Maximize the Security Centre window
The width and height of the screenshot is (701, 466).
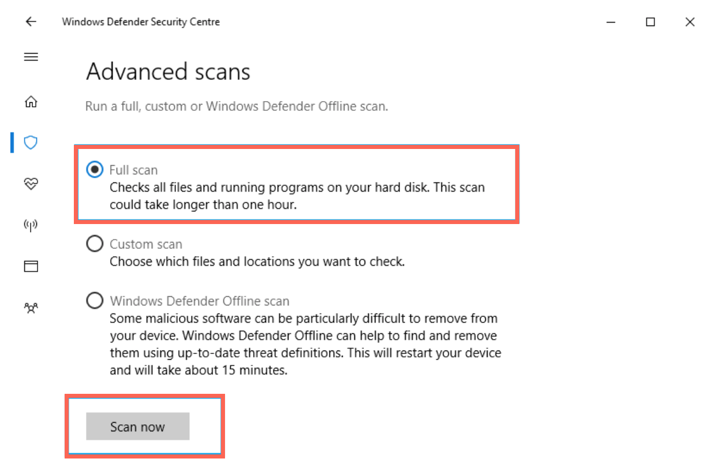click(x=650, y=22)
